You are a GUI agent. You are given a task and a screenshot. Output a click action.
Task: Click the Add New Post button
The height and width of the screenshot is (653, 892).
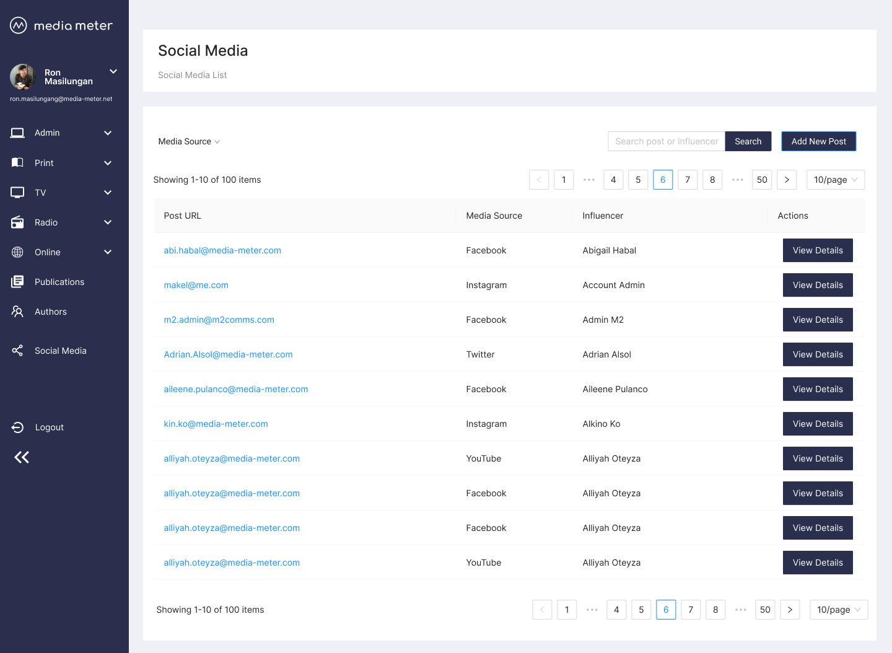pos(818,141)
